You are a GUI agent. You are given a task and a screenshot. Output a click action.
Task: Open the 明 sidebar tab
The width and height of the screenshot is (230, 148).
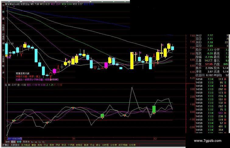tap(3, 43)
